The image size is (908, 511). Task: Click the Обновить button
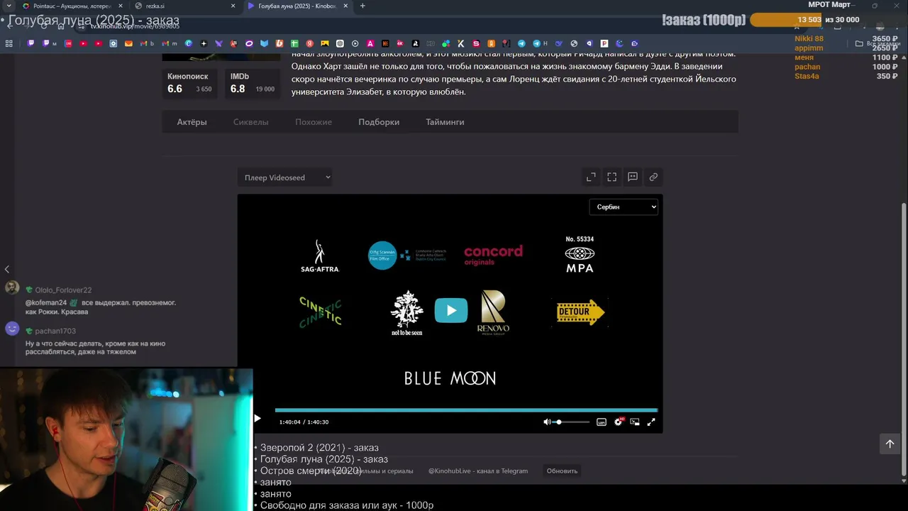pos(562,471)
